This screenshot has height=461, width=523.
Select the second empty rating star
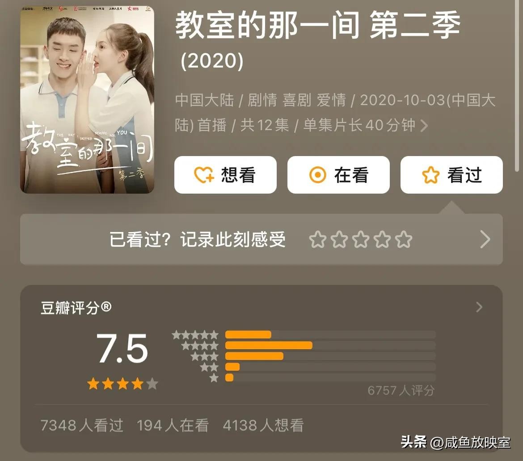tap(339, 240)
